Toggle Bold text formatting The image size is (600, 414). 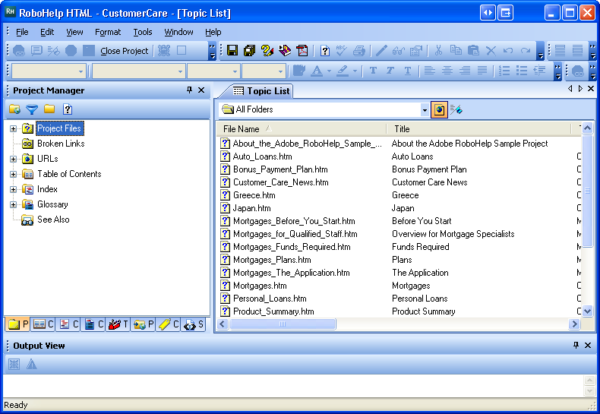tap(373, 71)
